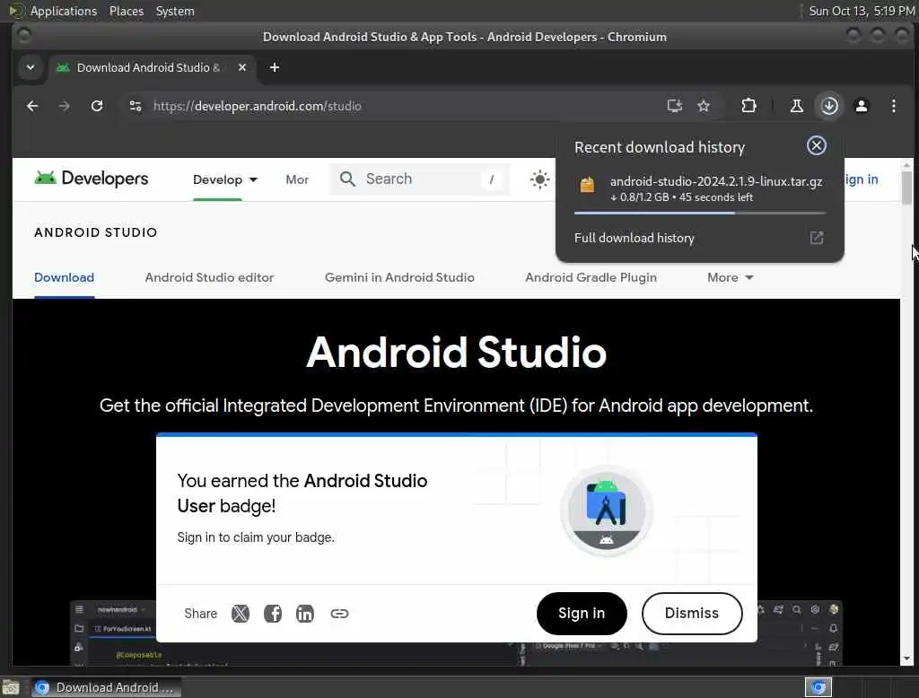
Task: Open the Extensions puzzle icon
Action: pyautogui.click(x=748, y=106)
